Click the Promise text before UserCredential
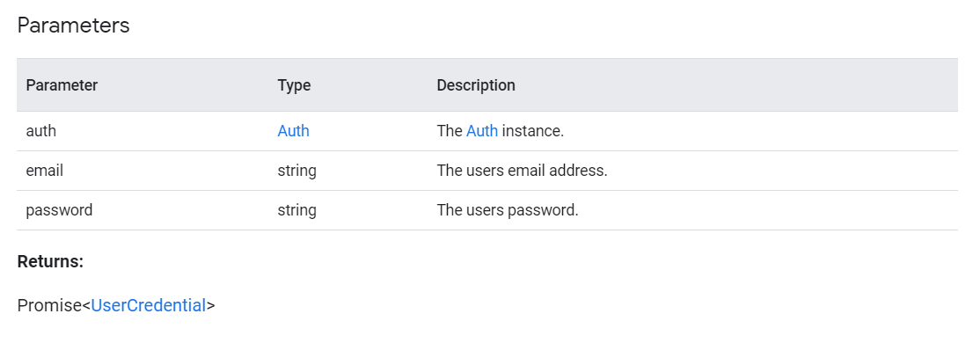Screen dimensions: 966x343 pos(49,305)
